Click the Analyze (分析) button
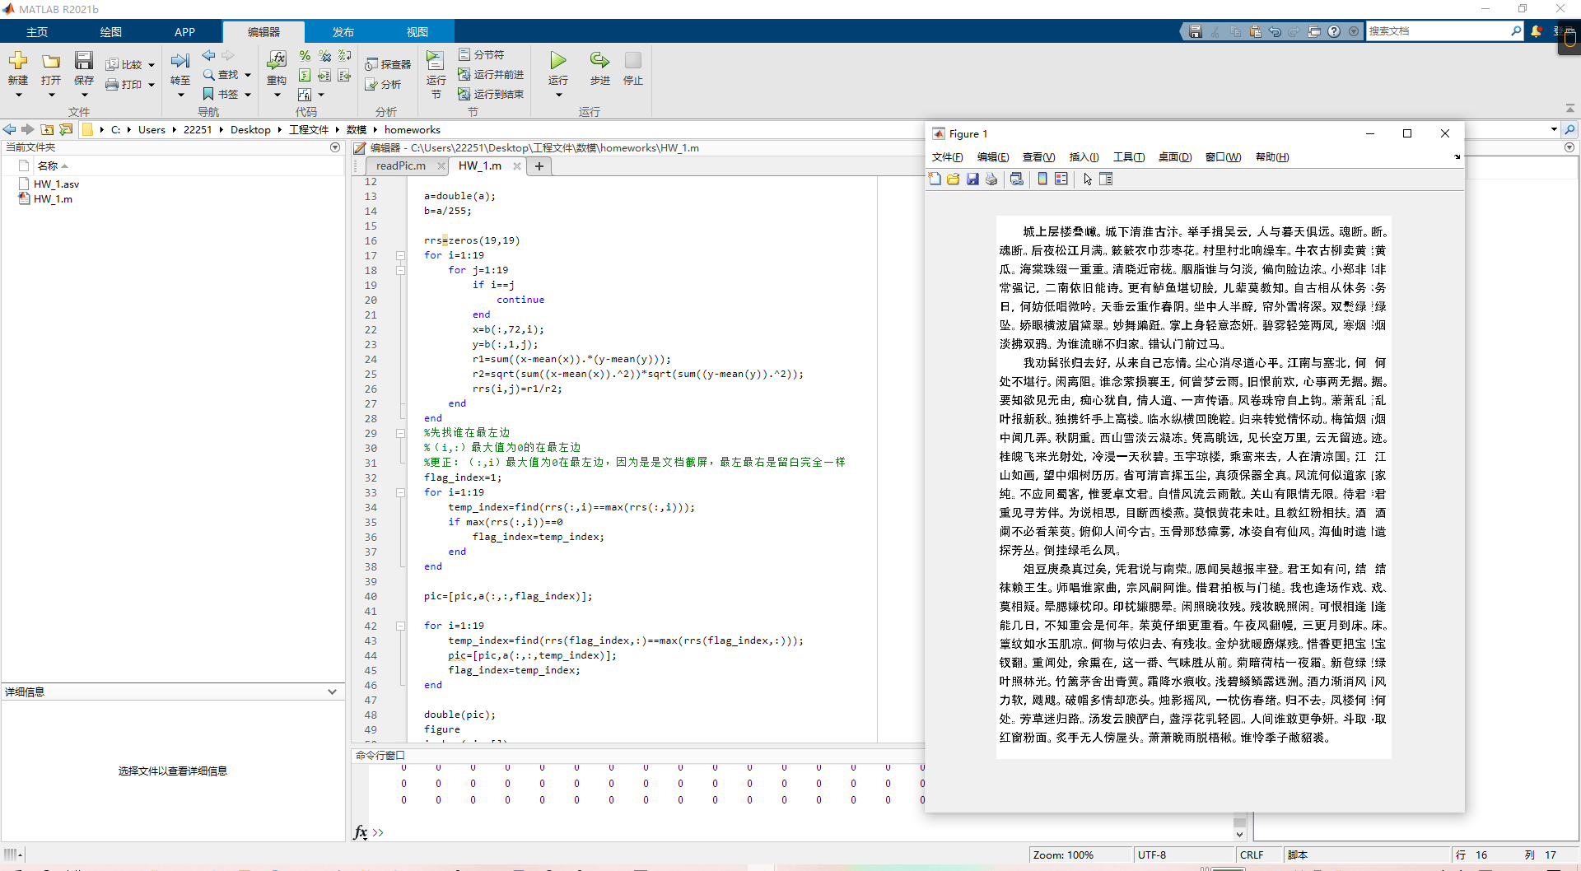Image resolution: width=1581 pixels, height=871 pixels. 384,85
